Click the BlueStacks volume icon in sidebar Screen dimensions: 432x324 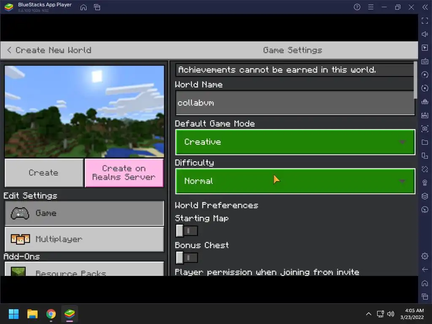point(425,34)
